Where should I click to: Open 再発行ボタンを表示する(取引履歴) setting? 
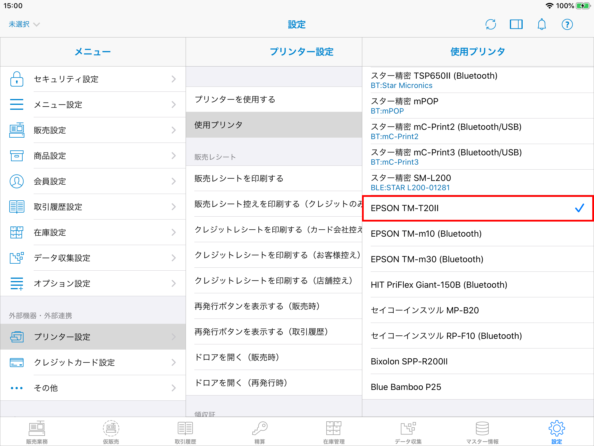point(274,332)
